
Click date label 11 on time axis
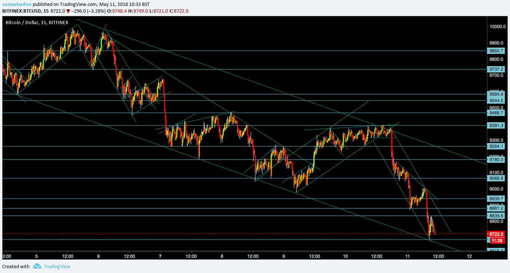tap(407, 256)
